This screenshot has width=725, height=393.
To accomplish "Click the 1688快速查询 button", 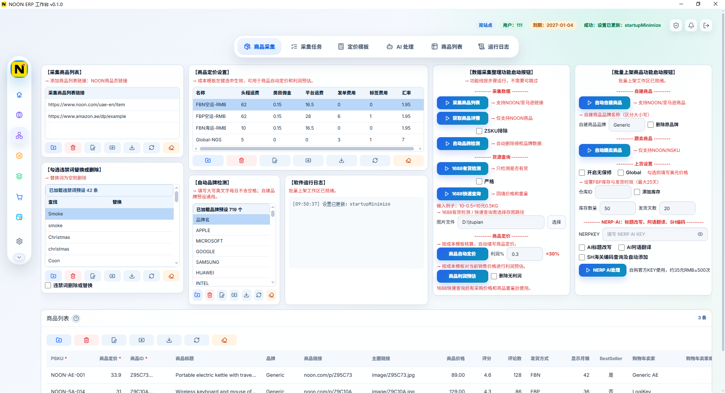I will (463, 194).
